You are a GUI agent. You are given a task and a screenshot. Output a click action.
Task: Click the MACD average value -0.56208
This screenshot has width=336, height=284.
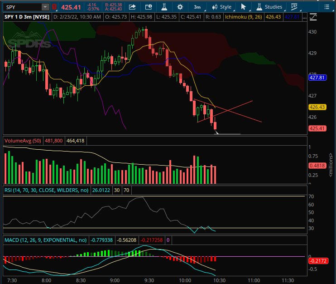tap(126, 240)
